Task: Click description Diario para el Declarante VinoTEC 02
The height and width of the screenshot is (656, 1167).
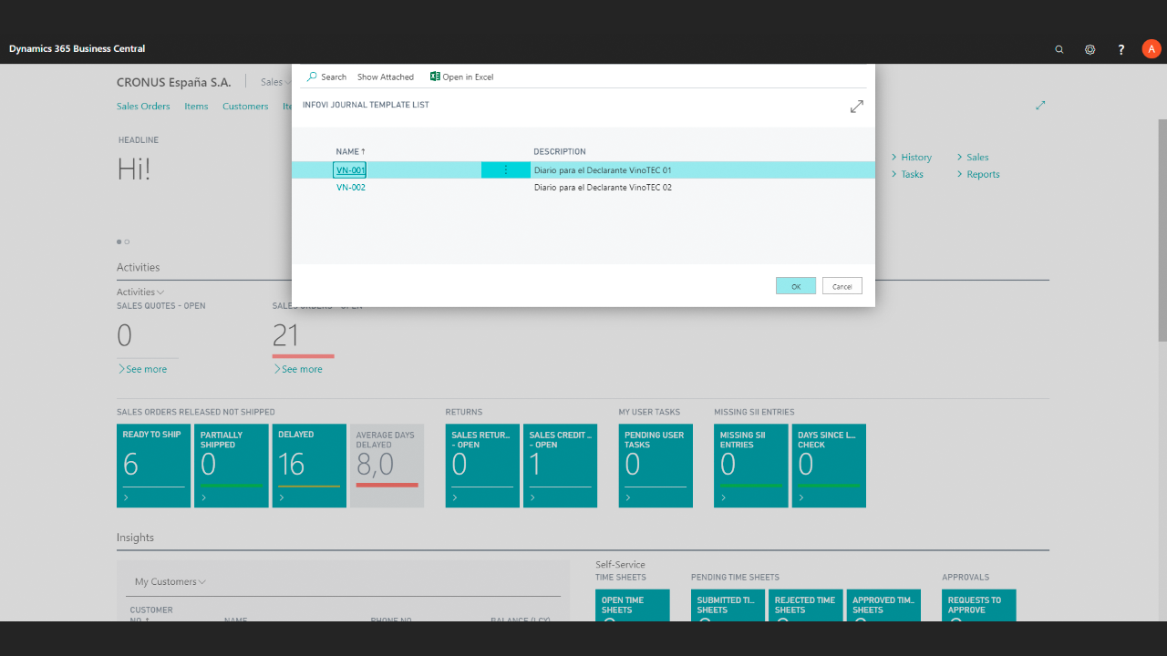Action: (x=603, y=188)
